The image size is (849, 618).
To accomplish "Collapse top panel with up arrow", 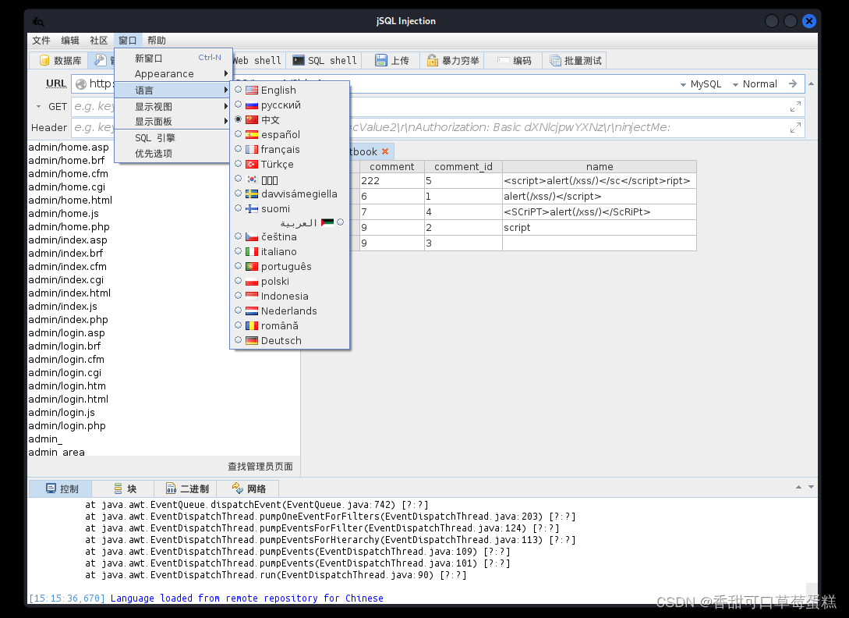I will coord(811,83).
